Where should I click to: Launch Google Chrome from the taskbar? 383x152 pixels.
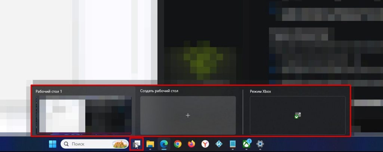178,144
